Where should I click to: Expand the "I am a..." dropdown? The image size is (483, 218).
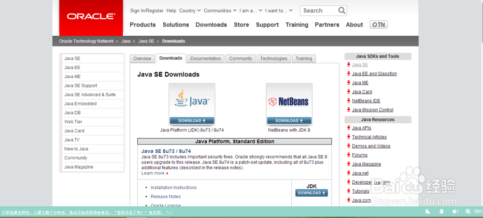click(x=251, y=11)
